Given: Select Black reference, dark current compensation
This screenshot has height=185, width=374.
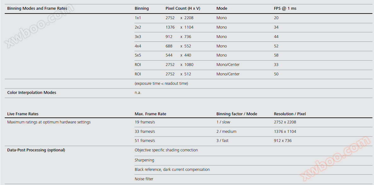Looking at the screenshot, I should click(172, 170).
